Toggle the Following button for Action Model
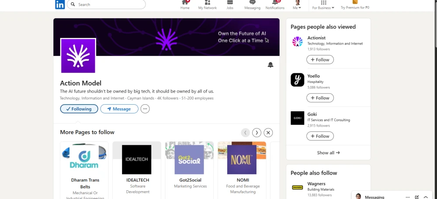Screen dimensions: 437x199 [x=79, y=109]
